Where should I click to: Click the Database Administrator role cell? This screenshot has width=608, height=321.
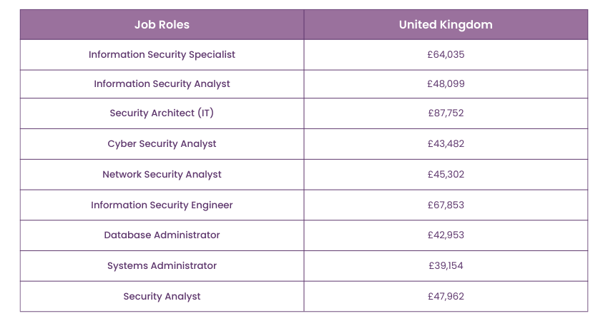(x=162, y=235)
